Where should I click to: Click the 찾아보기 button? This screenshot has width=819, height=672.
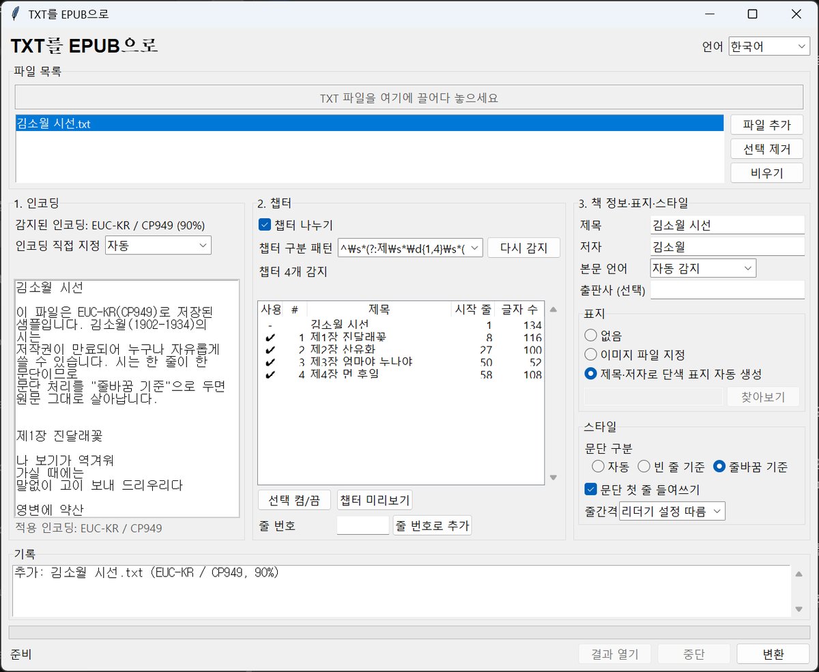click(x=763, y=397)
